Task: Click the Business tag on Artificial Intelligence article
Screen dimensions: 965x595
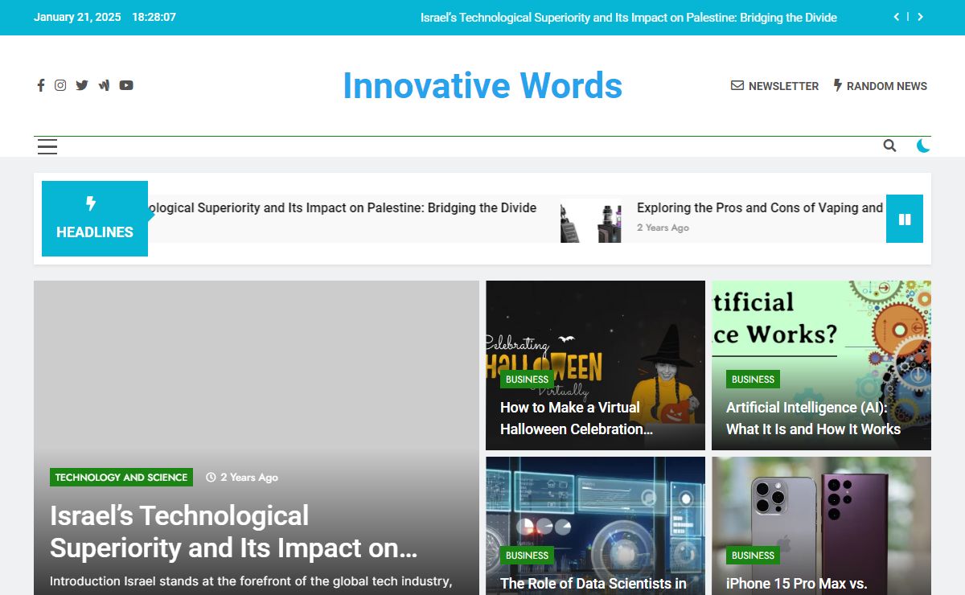Action: [753, 380]
